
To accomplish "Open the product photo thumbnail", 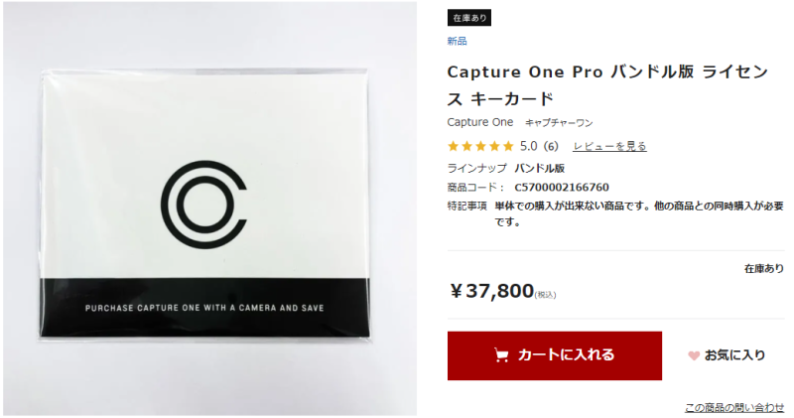I will pyautogui.click(x=209, y=209).
